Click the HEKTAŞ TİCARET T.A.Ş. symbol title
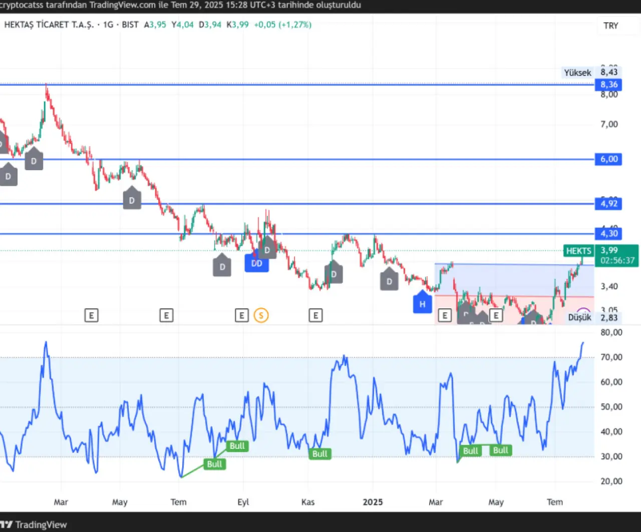This screenshot has width=641, height=532. coord(49,25)
